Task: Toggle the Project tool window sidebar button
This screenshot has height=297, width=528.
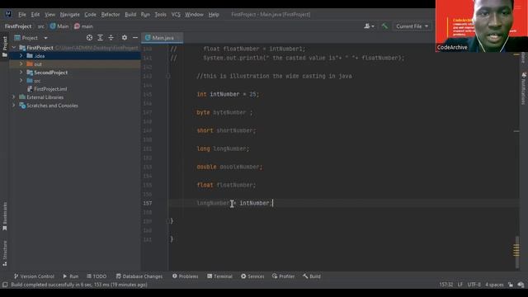Action: click(5, 46)
